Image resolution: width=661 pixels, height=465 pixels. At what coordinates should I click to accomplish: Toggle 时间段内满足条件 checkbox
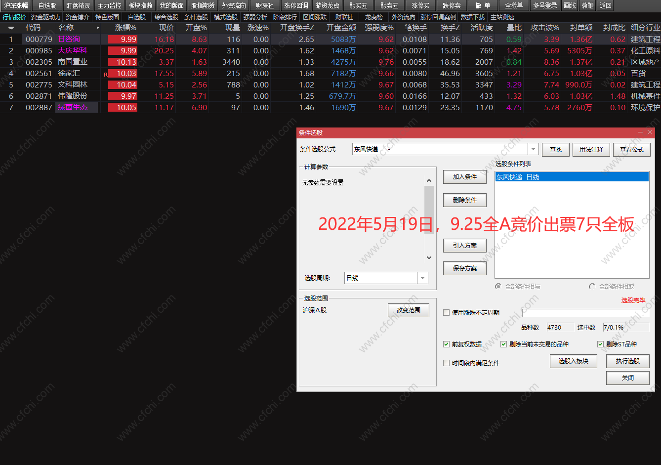coord(447,363)
